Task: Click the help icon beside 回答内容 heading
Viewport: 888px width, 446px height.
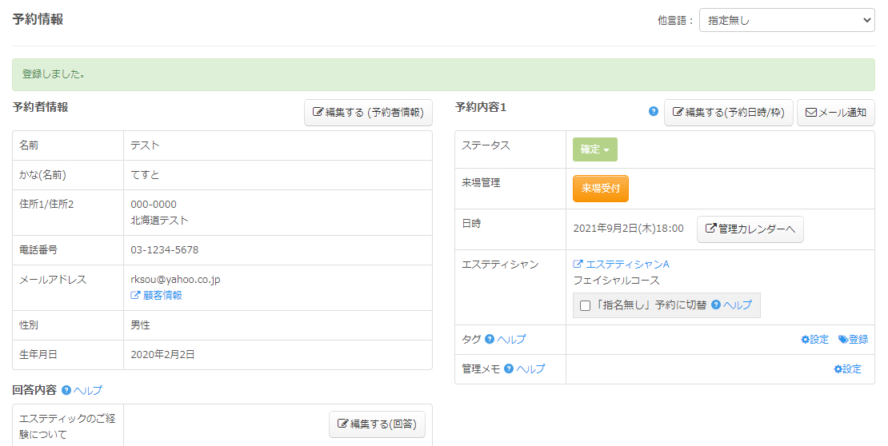Action: (x=66, y=391)
